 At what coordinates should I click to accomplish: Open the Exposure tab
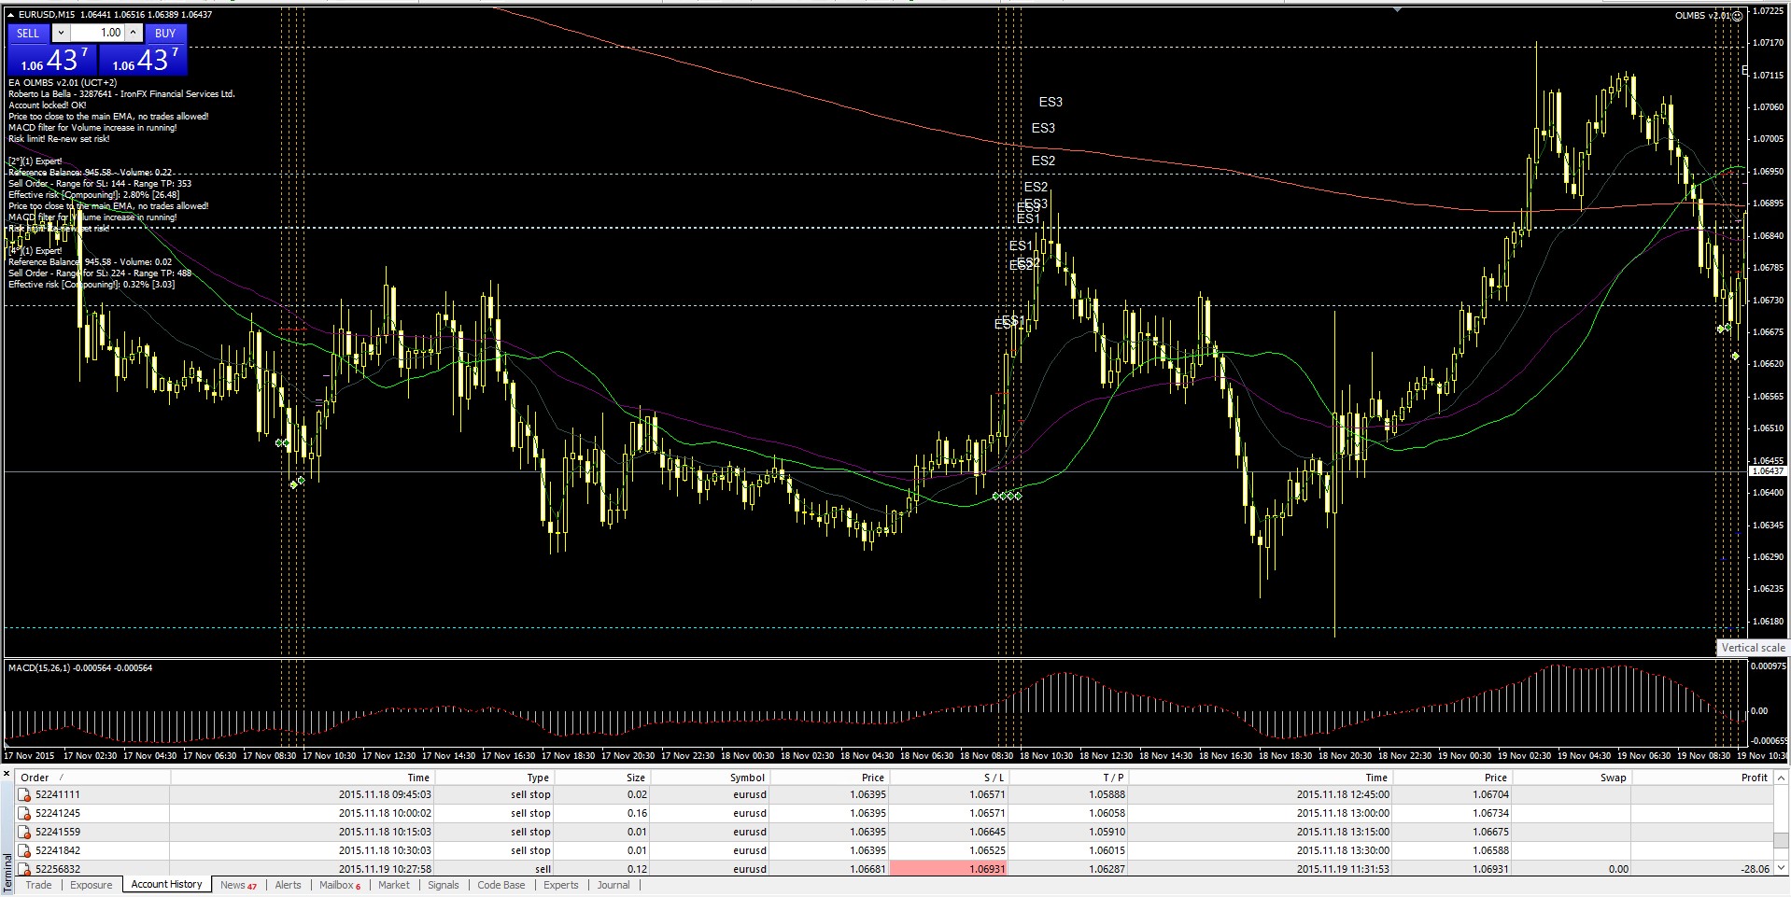pos(92,885)
